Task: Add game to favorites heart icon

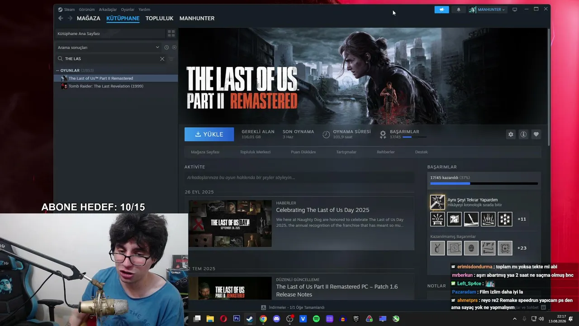Action: click(536, 134)
